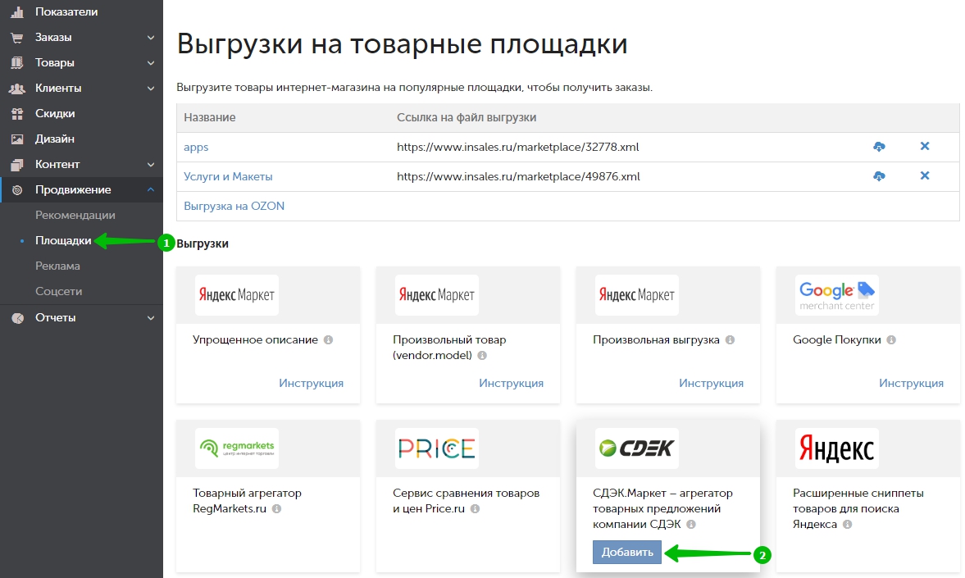The height and width of the screenshot is (578, 965).
Task: Click the Контент documents icon
Action: pos(17,164)
